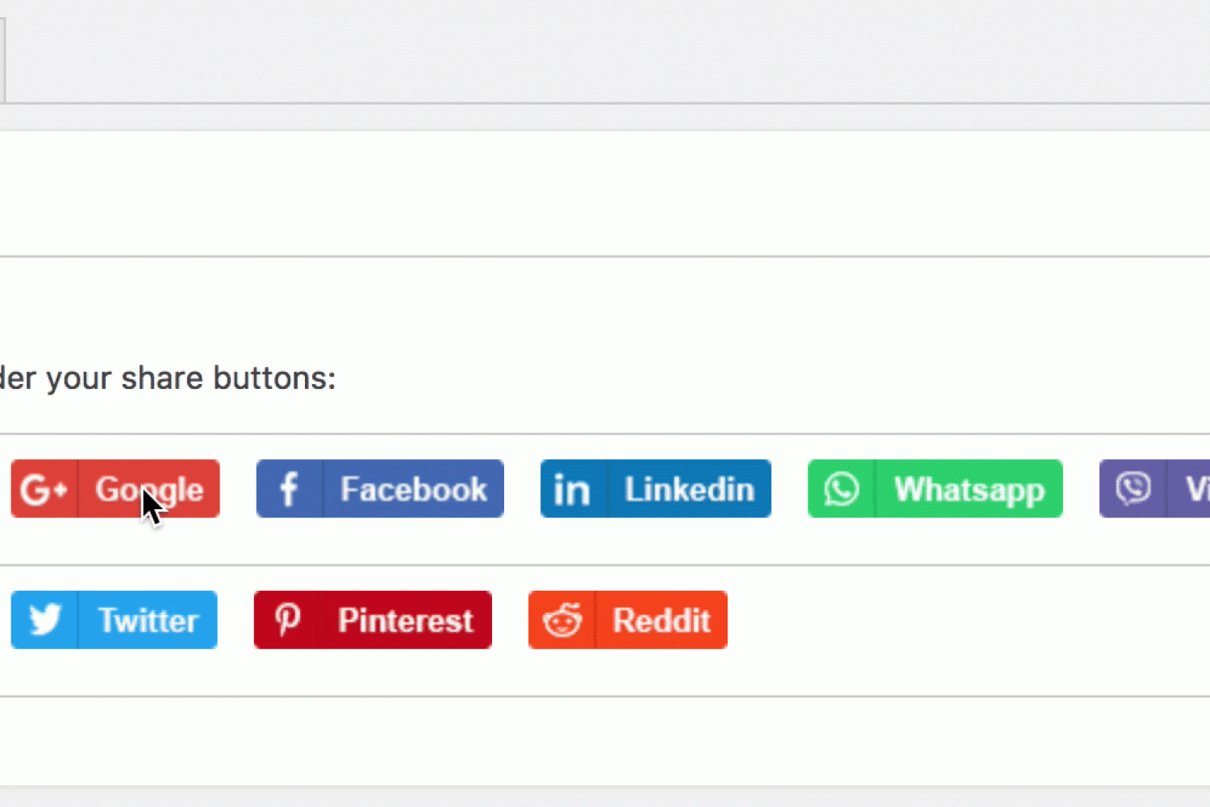
Task: Click the Google Plus G+ icon
Action: (44, 489)
